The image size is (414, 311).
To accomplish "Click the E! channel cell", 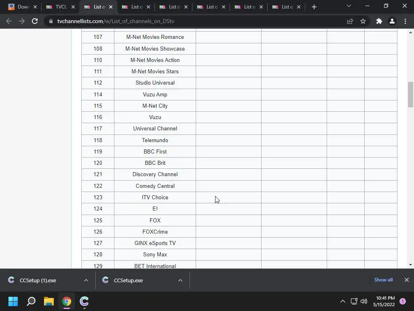I will (x=155, y=209).
